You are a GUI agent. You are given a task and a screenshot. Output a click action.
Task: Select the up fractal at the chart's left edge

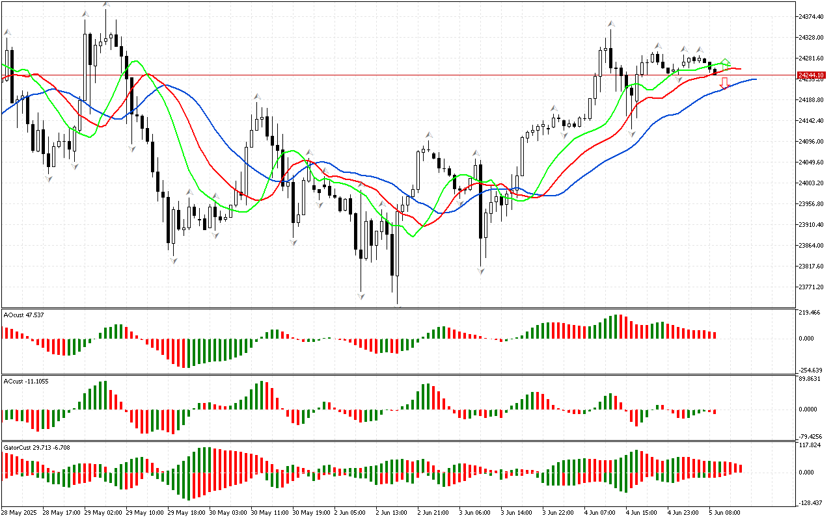pyautogui.click(x=7, y=31)
